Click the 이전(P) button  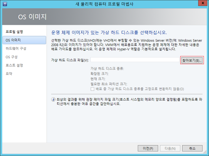point(148,148)
